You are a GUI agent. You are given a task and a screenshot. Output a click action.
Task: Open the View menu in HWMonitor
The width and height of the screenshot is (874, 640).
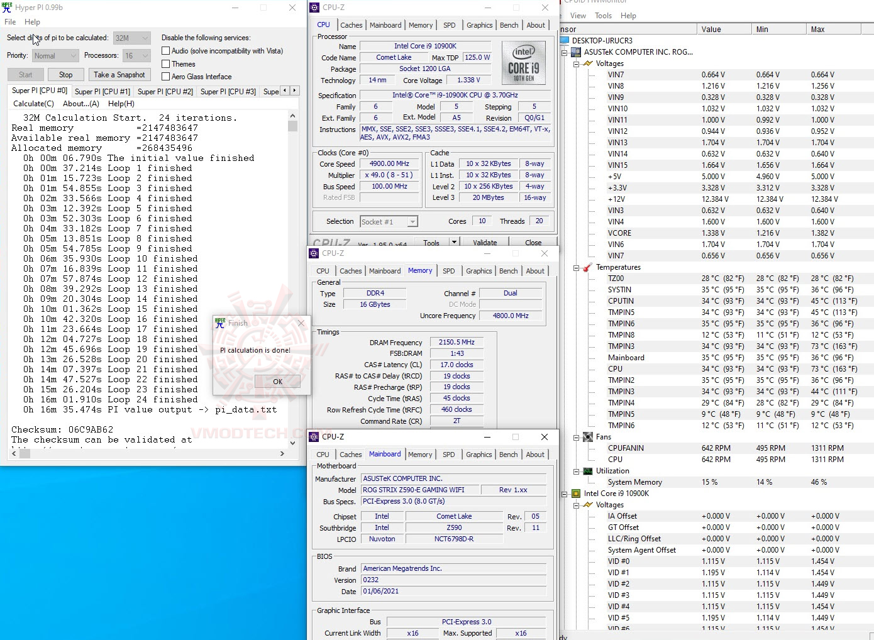(578, 16)
